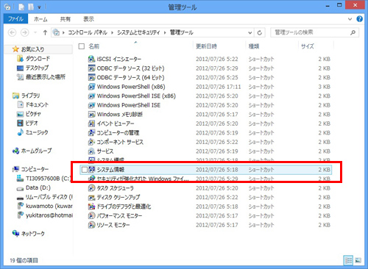Click the back navigation arrow
368x269 pixels.
point(13,32)
